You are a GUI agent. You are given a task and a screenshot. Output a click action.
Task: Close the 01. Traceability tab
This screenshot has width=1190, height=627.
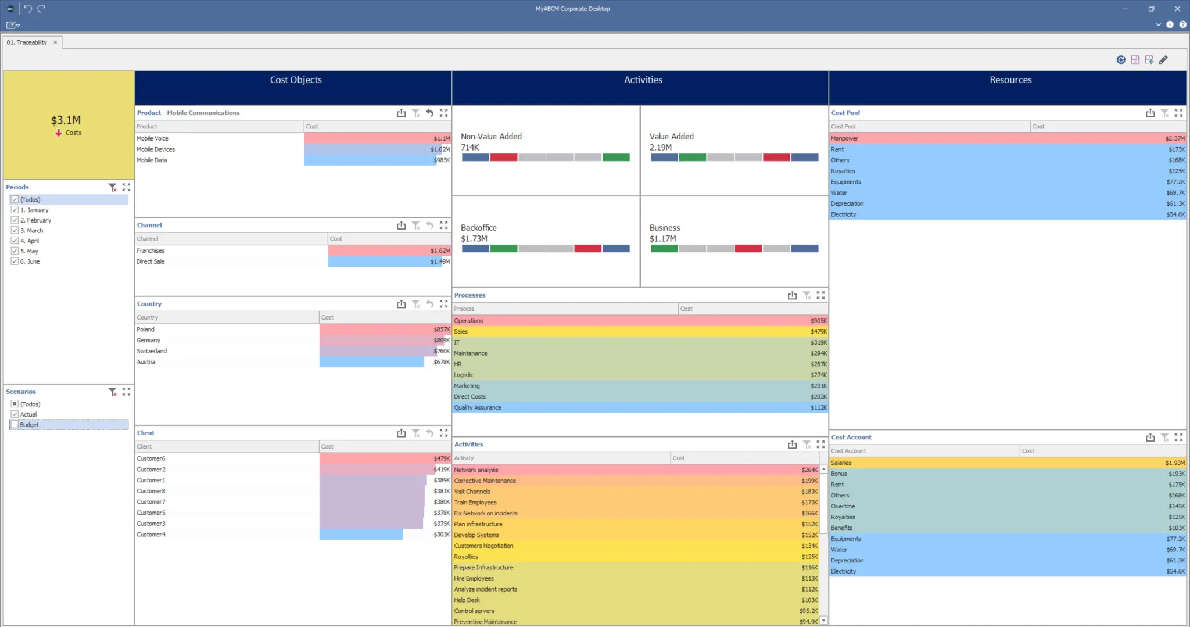[x=55, y=42]
